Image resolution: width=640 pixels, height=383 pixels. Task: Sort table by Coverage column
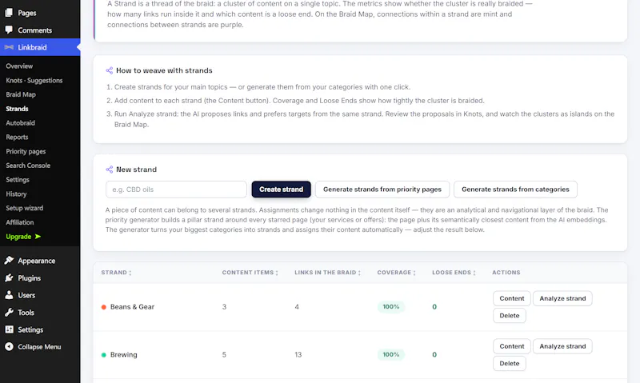coord(396,273)
